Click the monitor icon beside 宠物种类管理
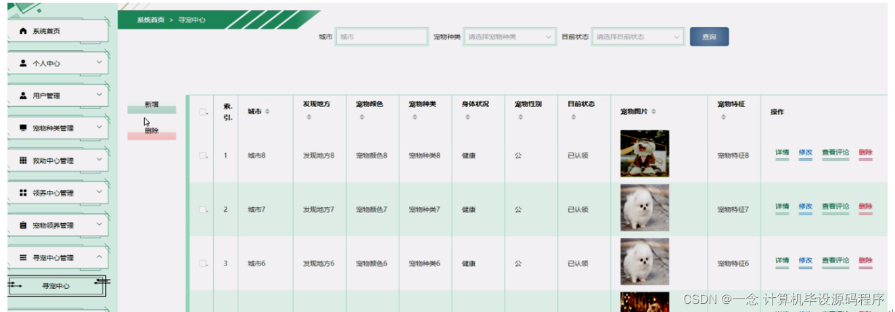Image resolution: width=895 pixels, height=312 pixels. (23, 128)
